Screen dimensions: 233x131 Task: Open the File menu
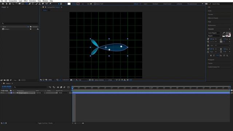click(x=2, y=1)
